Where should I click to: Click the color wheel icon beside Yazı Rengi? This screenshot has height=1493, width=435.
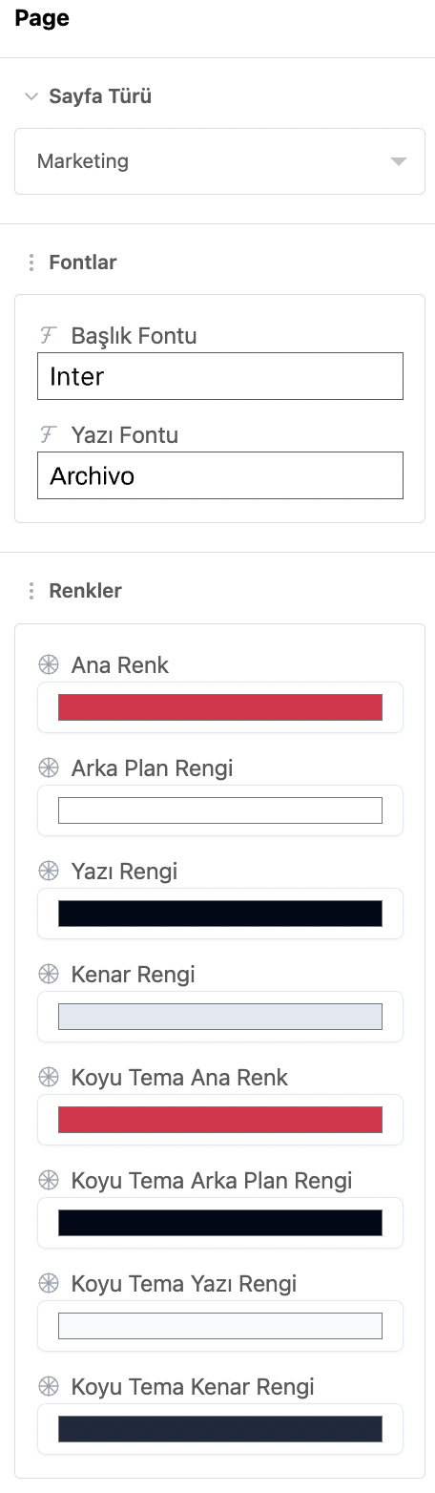pyautogui.click(x=48, y=871)
